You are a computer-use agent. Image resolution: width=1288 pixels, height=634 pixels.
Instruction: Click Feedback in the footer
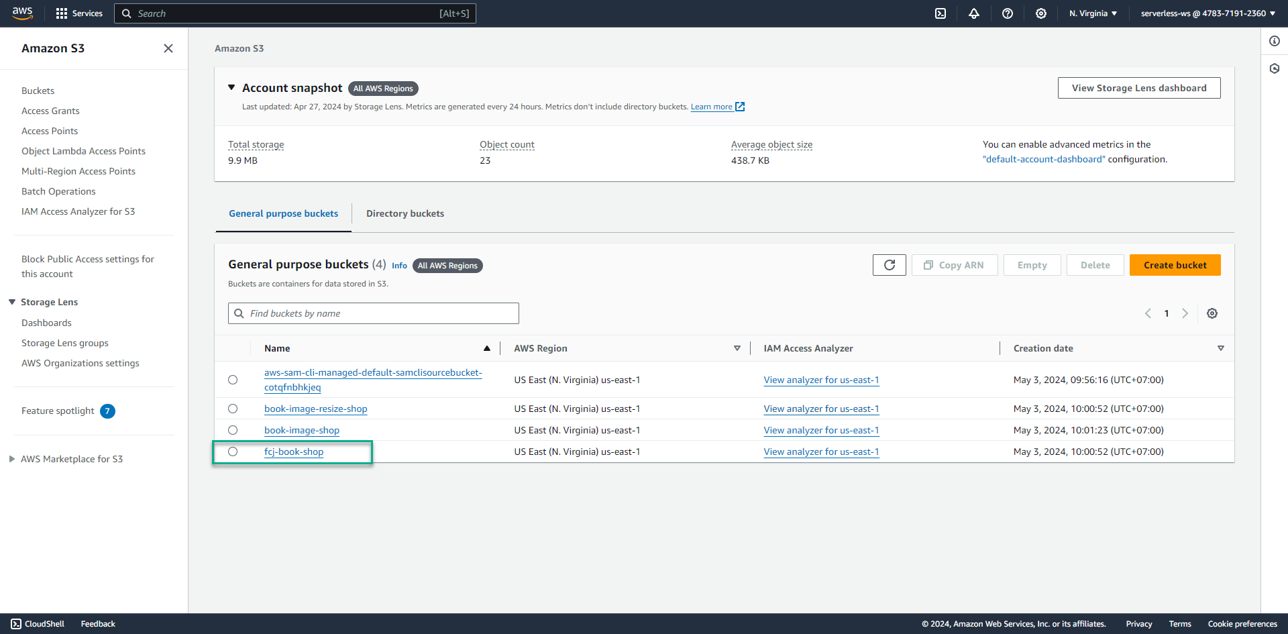click(98, 624)
